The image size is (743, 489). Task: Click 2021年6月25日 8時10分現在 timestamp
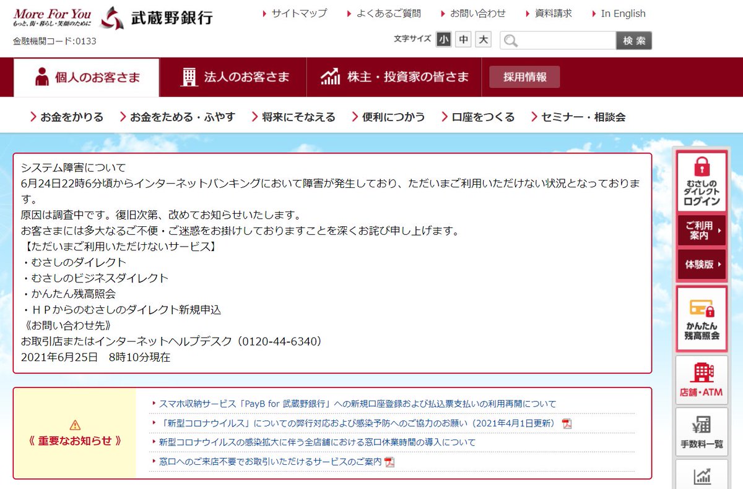pos(95,357)
